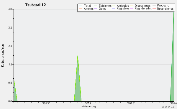This screenshot has height=109, width=177.
Task: Select the Ediciones legend label
Action: pyautogui.click(x=105, y=6)
